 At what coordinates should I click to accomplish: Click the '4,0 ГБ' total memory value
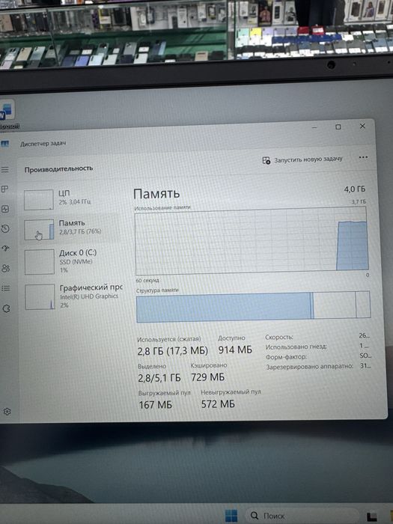point(355,189)
